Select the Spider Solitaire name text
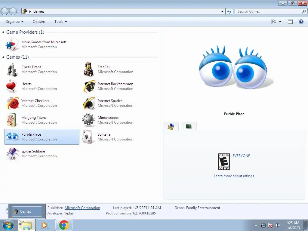The image size is (308, 231). point(33,151)
